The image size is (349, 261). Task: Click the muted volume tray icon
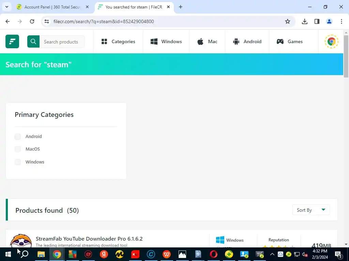(305, 254)
